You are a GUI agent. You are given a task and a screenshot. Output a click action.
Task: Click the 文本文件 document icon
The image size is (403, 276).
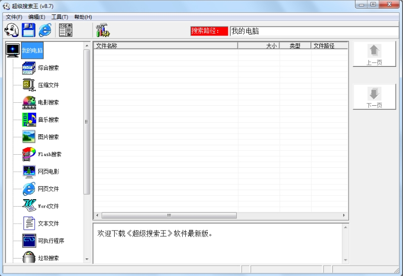(29, 223)
